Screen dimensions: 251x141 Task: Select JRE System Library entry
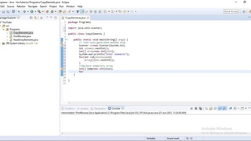tap(20, 43)
